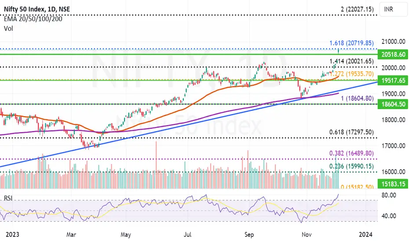This screenshot has width=410, height=242.
Task: Select the Fibonacci 2 (22027.15) level label
Action: coord(357,9)
